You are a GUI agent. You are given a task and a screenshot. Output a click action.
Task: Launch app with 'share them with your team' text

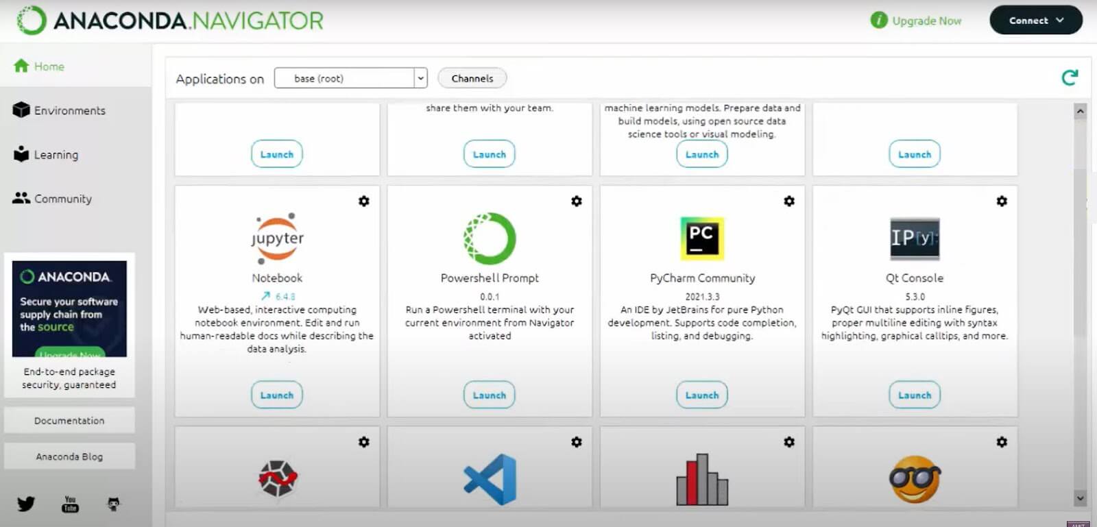490,154
